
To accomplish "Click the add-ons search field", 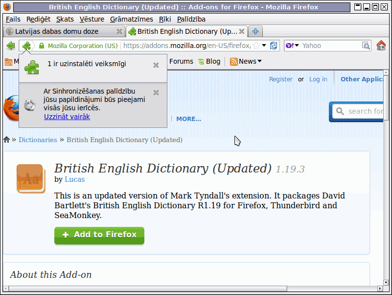I will [x=358, y=111].
